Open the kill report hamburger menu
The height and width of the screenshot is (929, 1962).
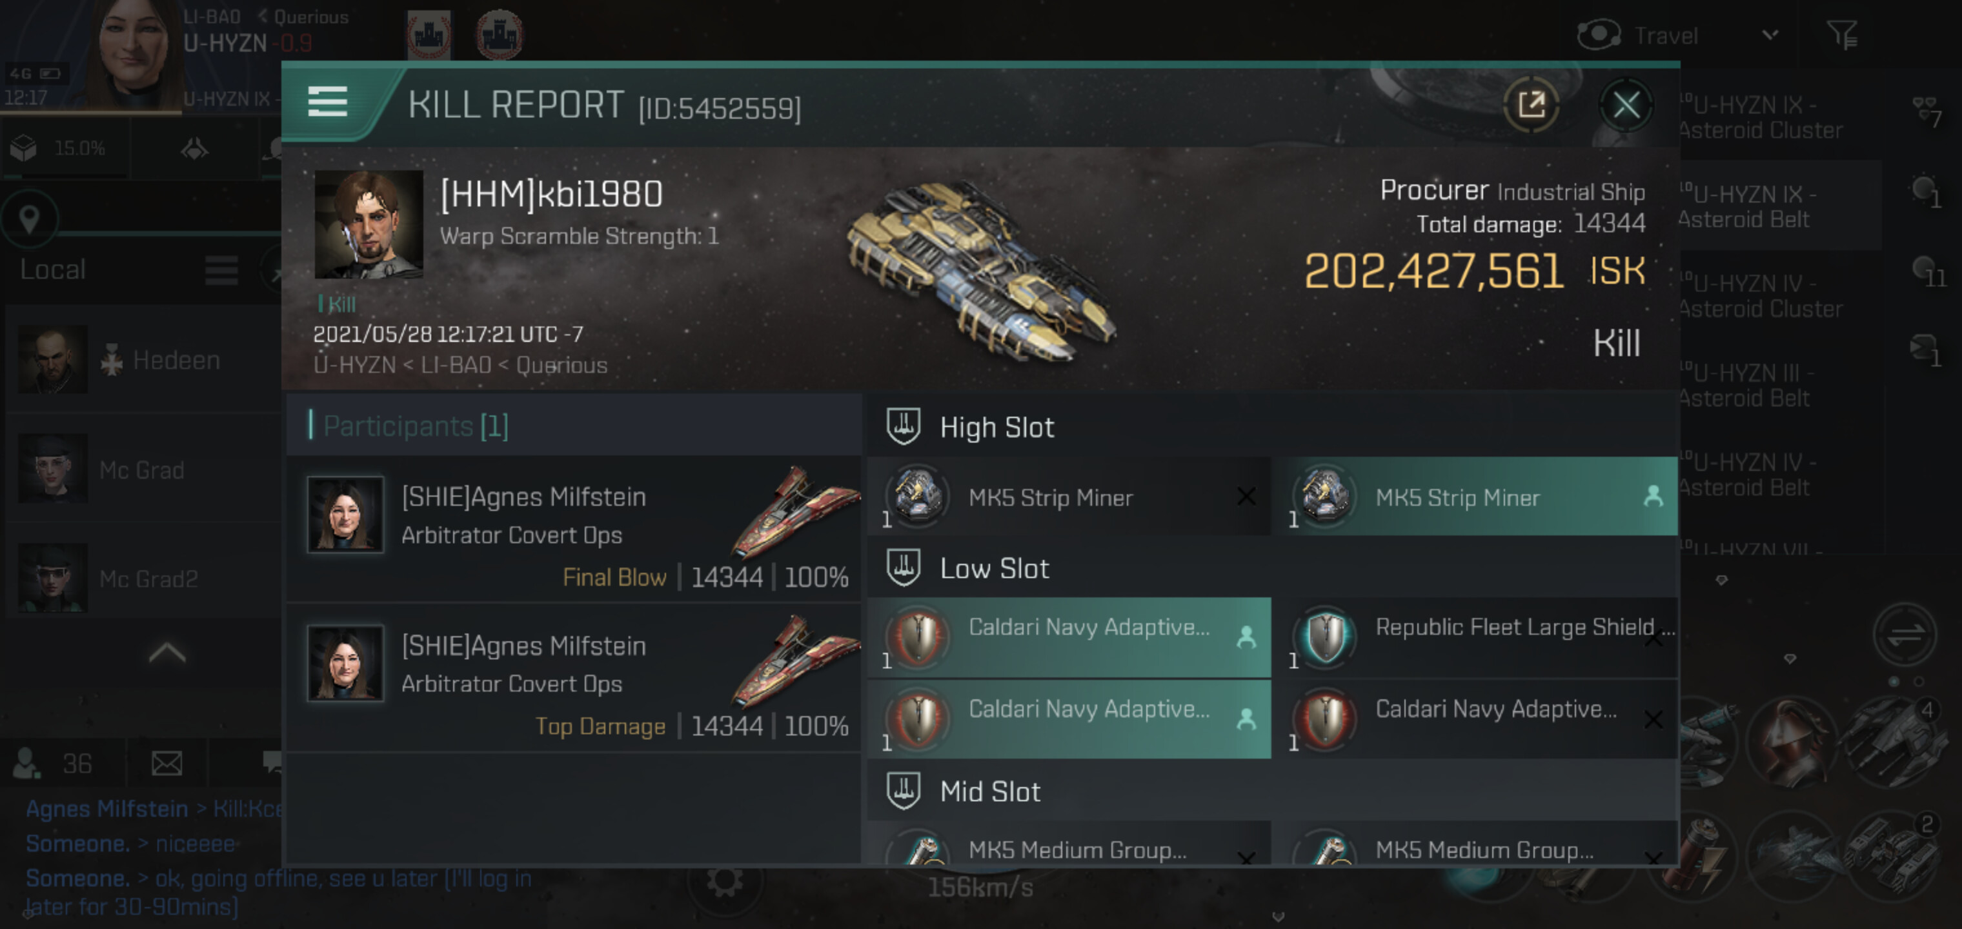coord(327,101)
